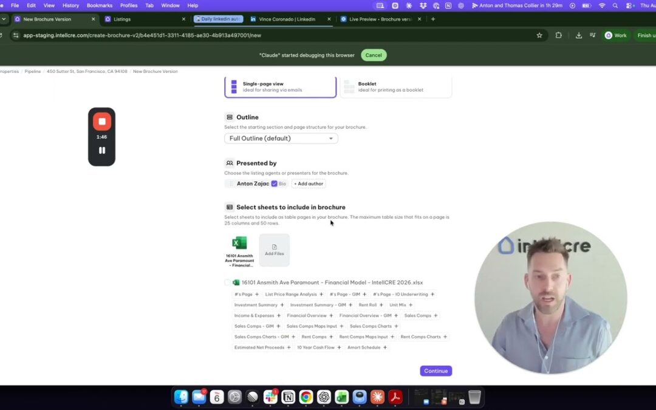
Task: Add the Financial Overview sheet
Action: coord(331,315)
